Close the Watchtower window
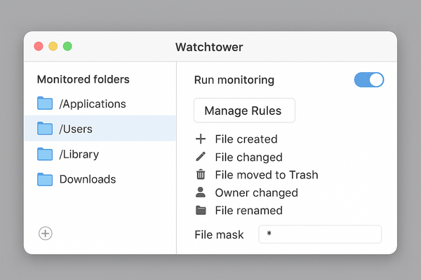The width and height of the screenshot is (421, 280). (x=39, y=46)
